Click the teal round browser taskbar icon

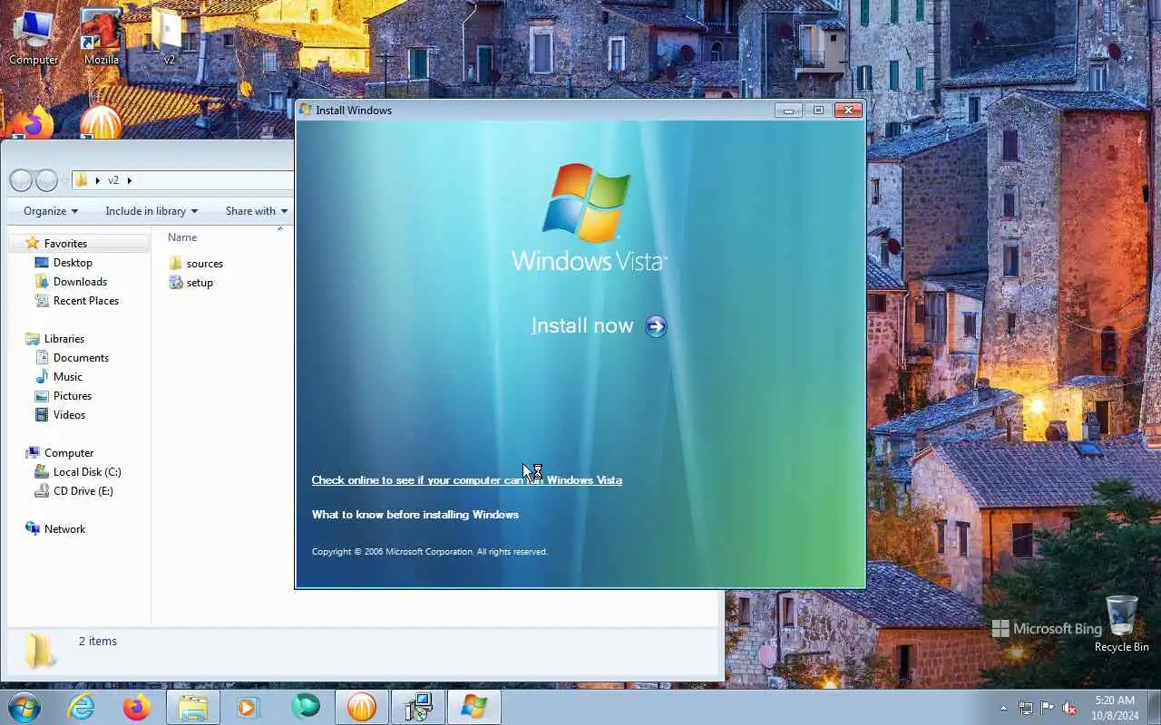tap(306, 706)
